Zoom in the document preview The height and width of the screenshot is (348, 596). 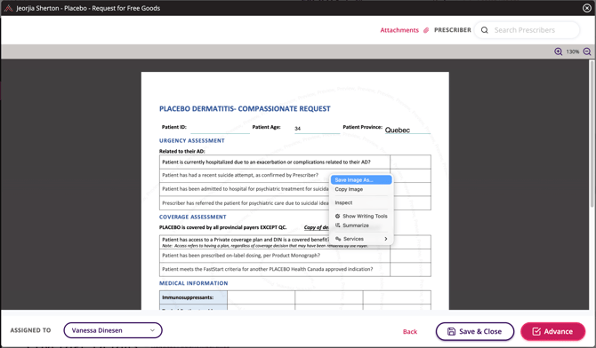pos(558,51)
